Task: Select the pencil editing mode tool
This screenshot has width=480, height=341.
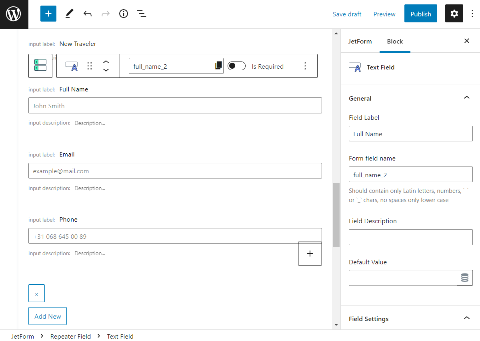Action: click(69, 13)
